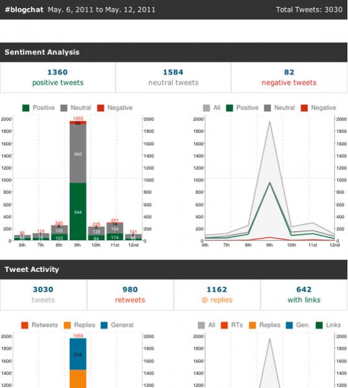Image resolution: width=348 pixels, height=388 pixels.
Task: Click the 245 total label above the 8th bar
Action: click(59, 223)
